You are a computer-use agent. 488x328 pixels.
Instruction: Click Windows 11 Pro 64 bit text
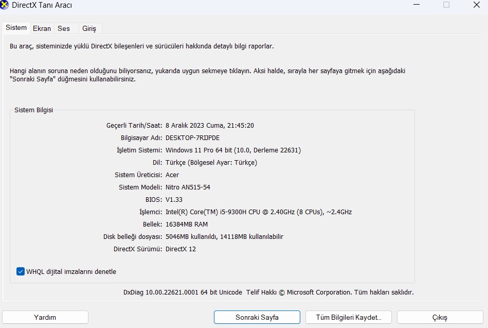tap(199, 150)
